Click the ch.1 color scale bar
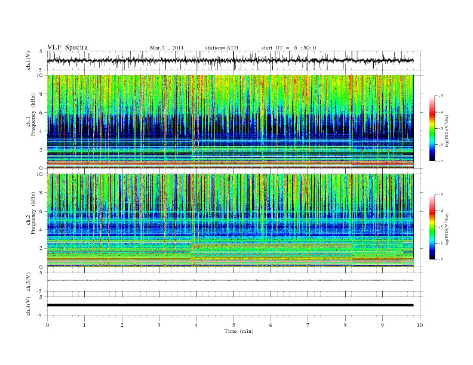The image size is (473, 365). click(432, 128)
